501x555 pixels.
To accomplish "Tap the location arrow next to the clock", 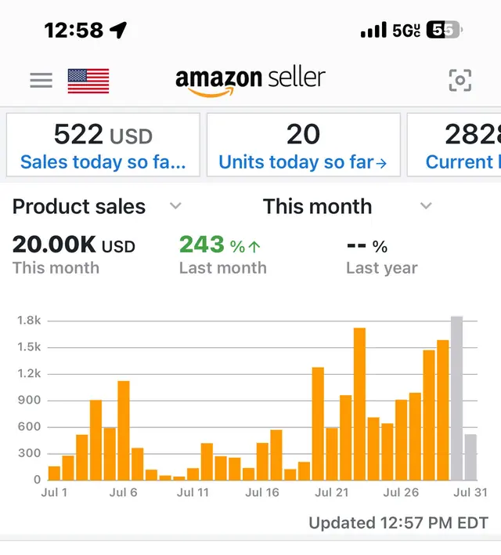I will (x=118, y=30).
